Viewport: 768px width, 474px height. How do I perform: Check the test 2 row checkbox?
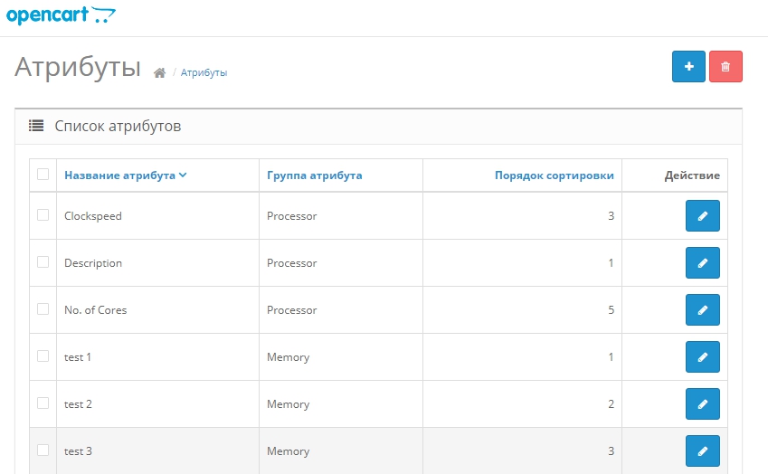click(43, 403)
